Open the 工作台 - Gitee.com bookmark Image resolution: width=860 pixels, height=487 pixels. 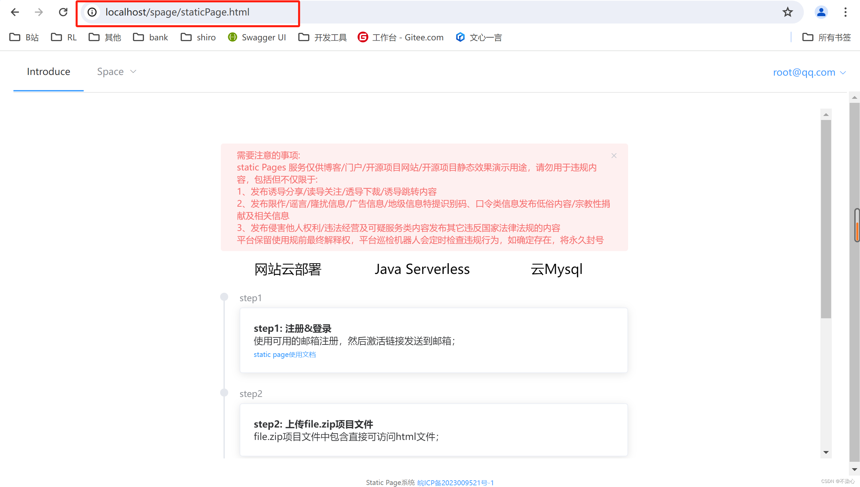click(x=401, y=37)
